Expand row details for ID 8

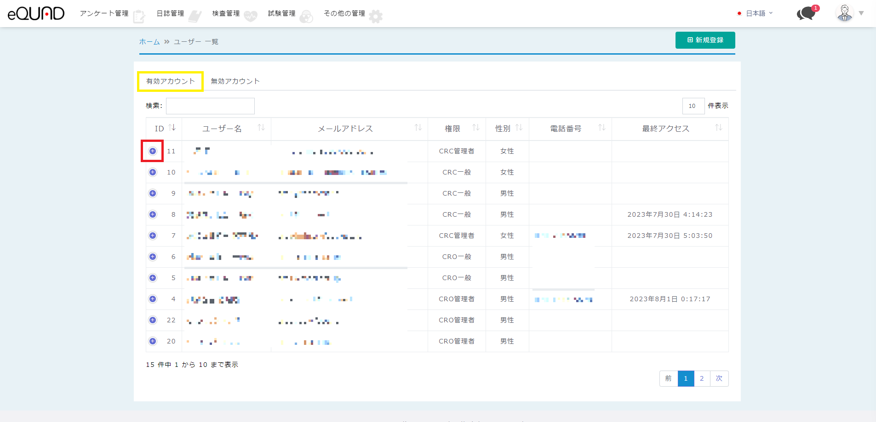pyautogui.click(x=153, y=214)
